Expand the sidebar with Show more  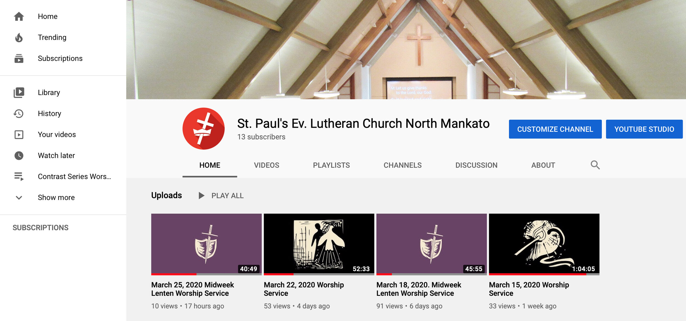pos(56,197)
